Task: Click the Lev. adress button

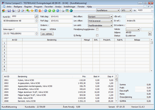Action: click(x=47, y=34)
